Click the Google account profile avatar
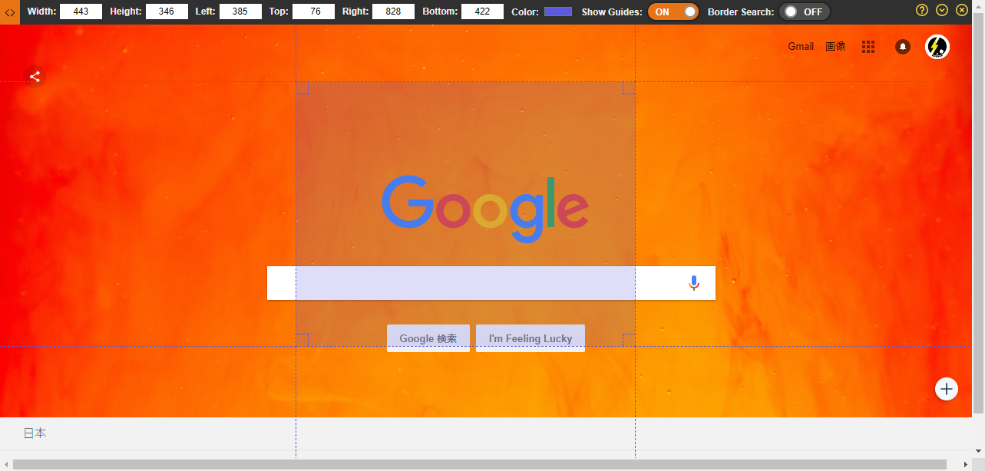 937,47
